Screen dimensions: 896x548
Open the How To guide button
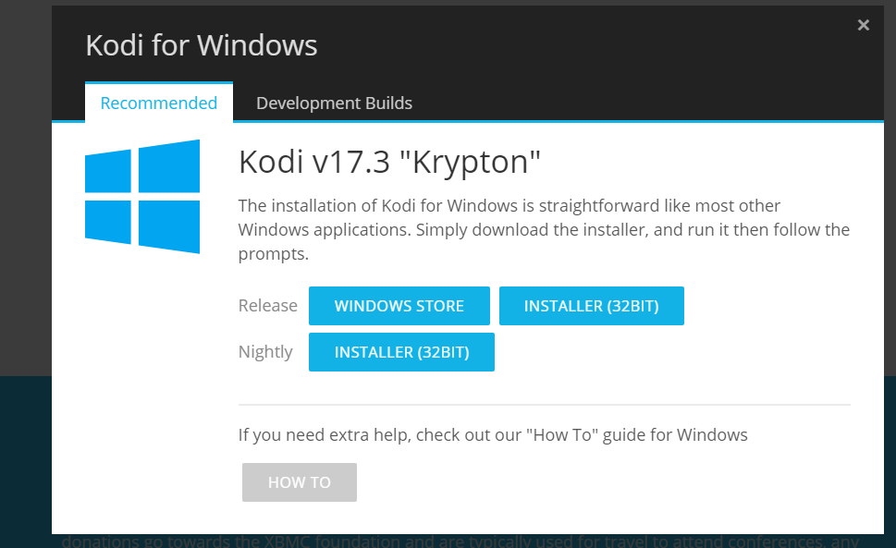tap(299, 482)
